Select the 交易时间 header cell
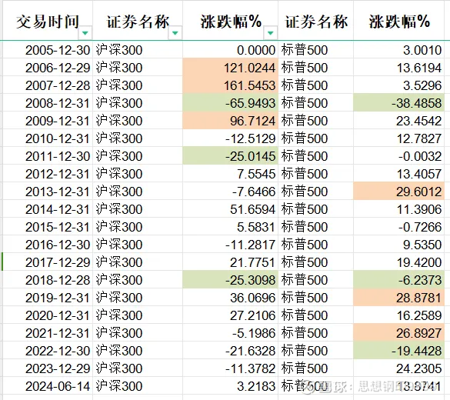 [48, 21]
